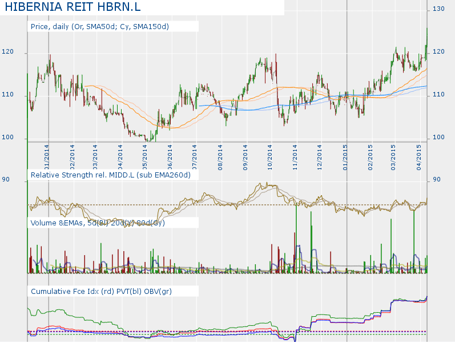Click the 100 value on right price axis

pos(438,138)
